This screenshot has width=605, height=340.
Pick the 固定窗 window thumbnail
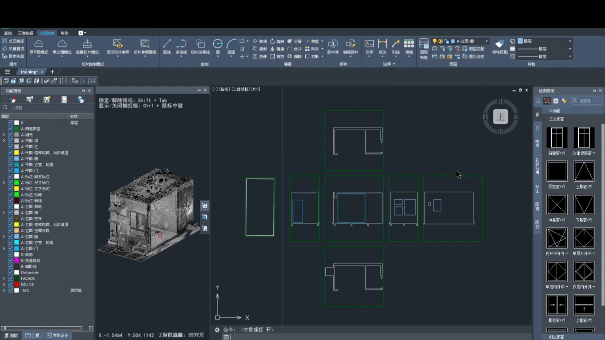click(557, 172)
